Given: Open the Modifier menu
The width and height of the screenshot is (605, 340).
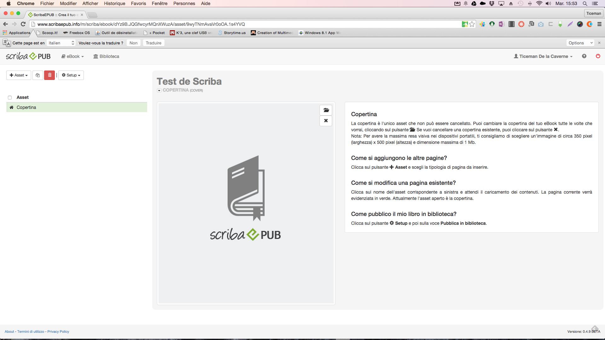Looking at the screenshot, I should (x=68, y=3).
